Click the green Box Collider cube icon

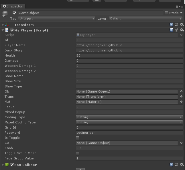click(7, 165)
